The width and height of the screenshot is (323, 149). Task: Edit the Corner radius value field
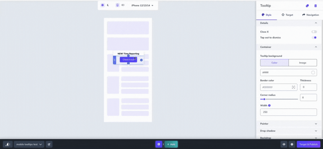tap(308, 98)
